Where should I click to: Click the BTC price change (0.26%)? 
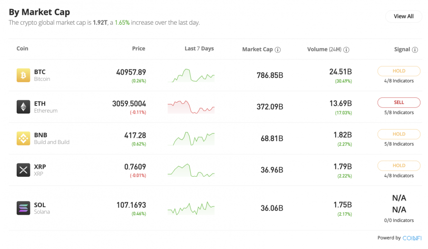tap(139, 81)
